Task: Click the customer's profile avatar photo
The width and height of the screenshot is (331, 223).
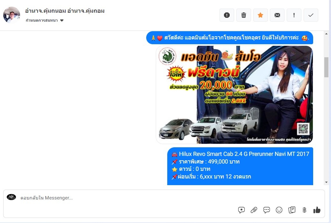Action: pyautogui.click(x=11, y=15)
